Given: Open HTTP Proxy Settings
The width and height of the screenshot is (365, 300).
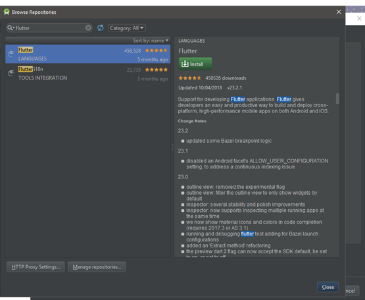Looking at the screenshot, I should pos(36,267).
